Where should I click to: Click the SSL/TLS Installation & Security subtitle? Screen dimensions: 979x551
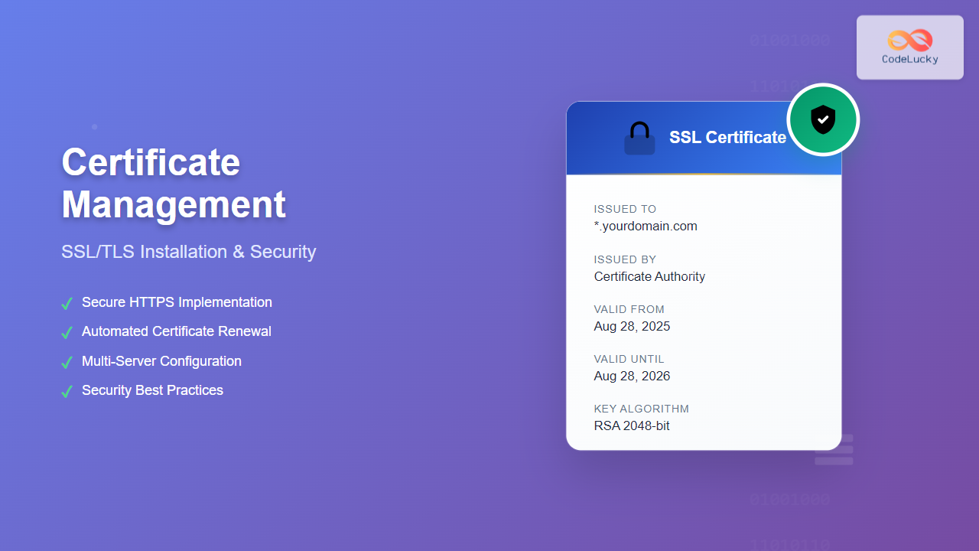188,252
